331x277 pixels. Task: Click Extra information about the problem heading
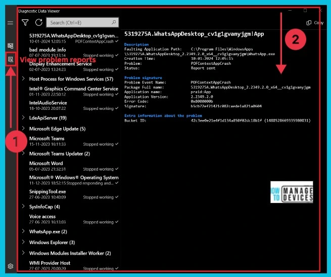click(x=163, y=115)
